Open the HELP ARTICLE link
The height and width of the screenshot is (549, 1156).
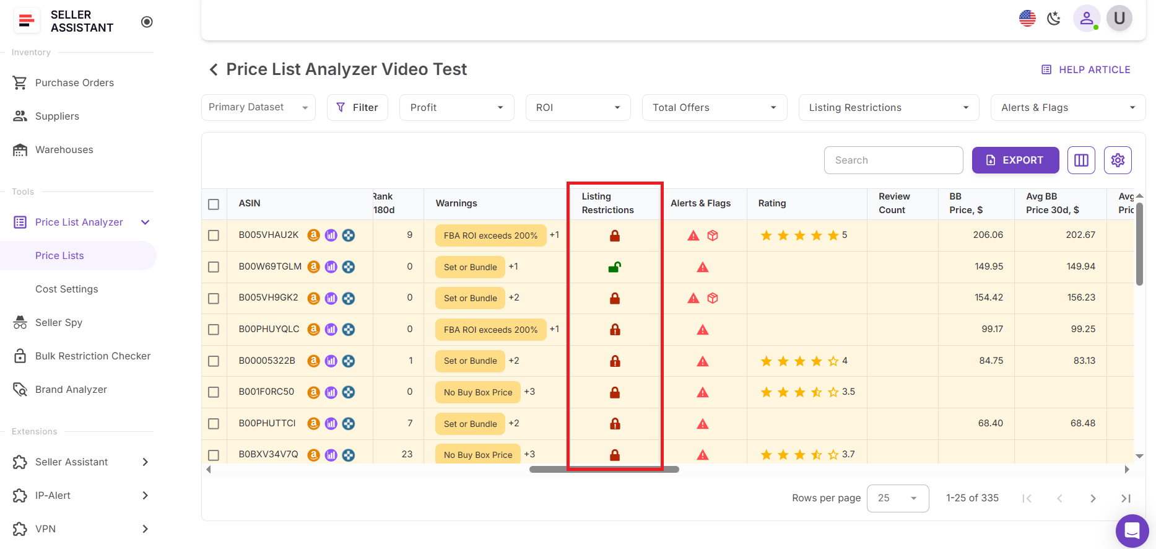click(1086, 70)
